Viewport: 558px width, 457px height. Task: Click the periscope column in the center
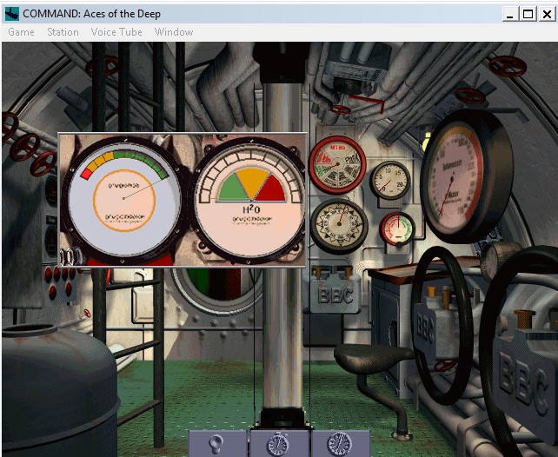point(282,338)
